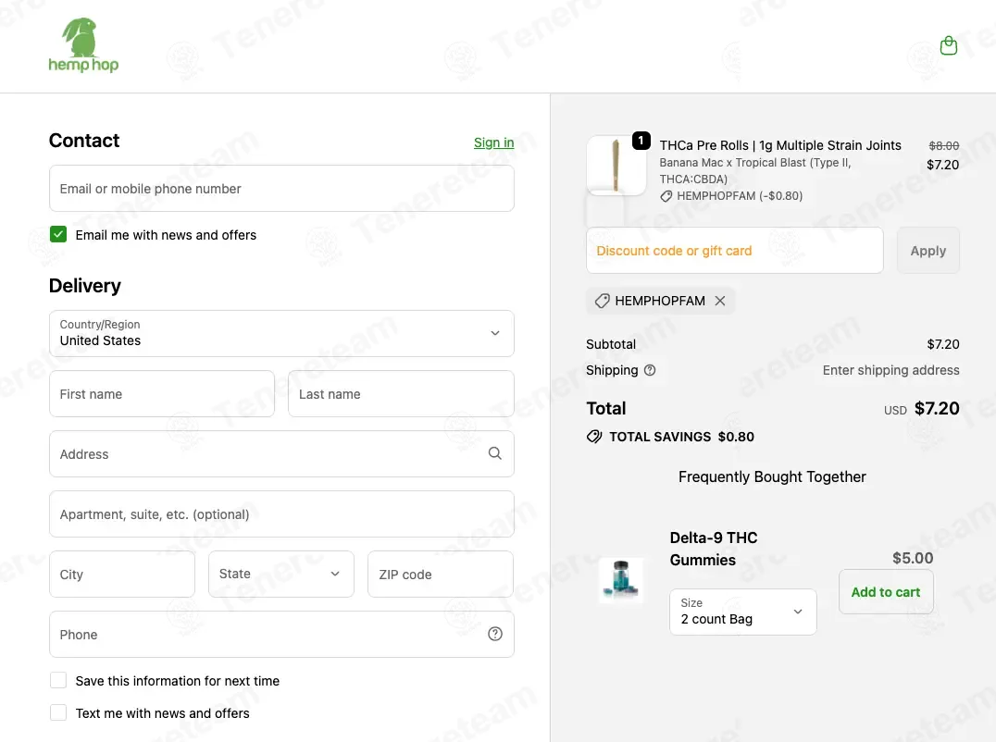The height and width of the screenshot is (742, 996).
Task: Click the 'Enter shipping address' text
Action: pos(890,370)
